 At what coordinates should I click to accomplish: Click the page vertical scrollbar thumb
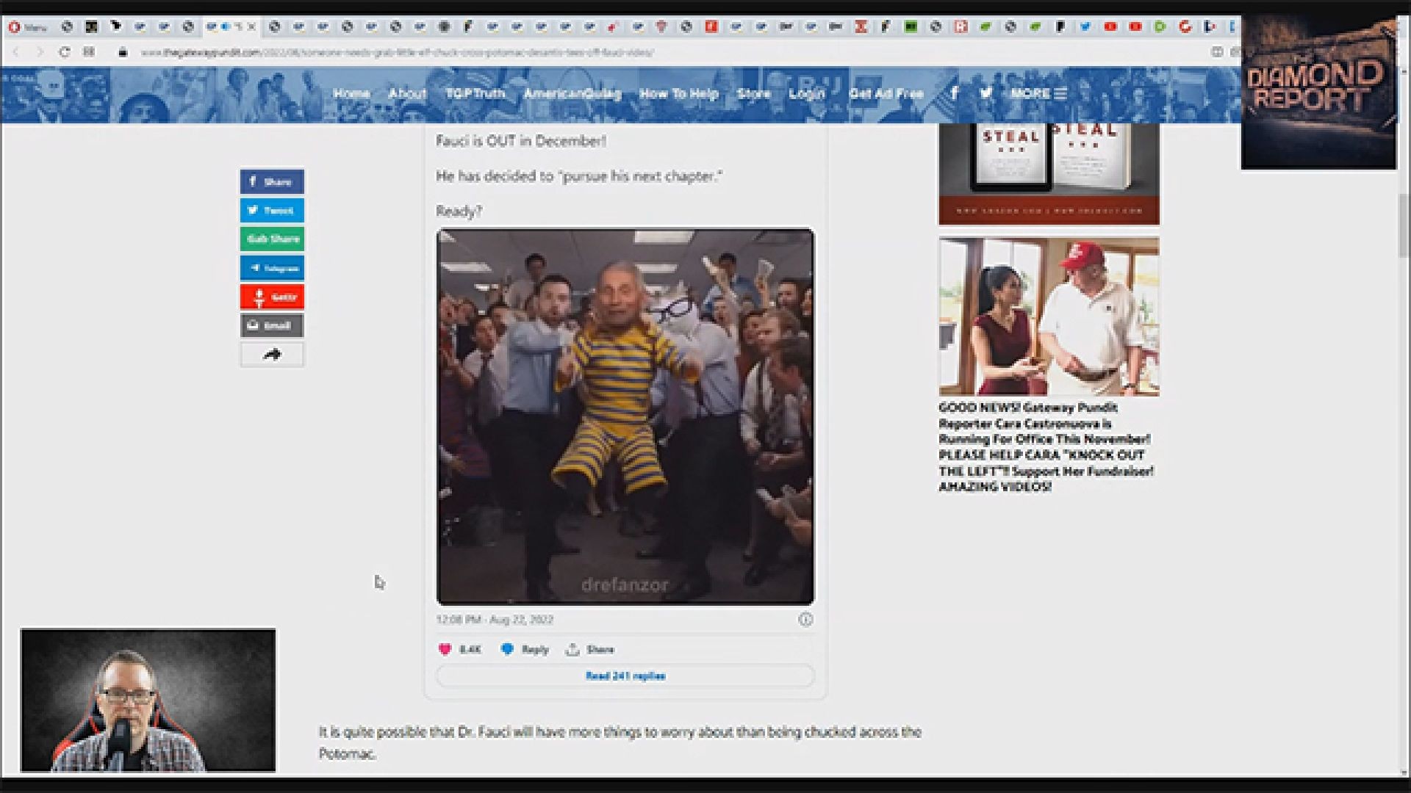1404,226
